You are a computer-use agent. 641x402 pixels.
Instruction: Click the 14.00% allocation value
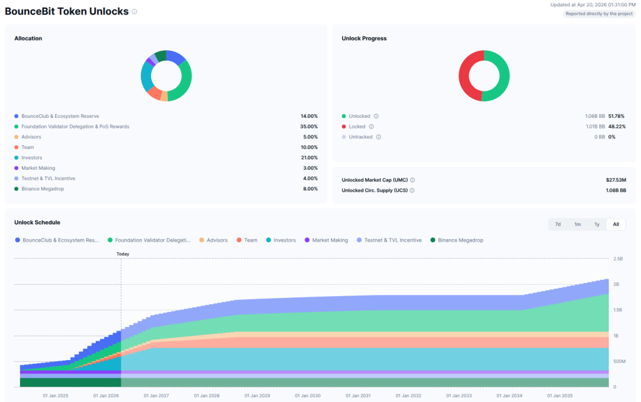point(309,116)
